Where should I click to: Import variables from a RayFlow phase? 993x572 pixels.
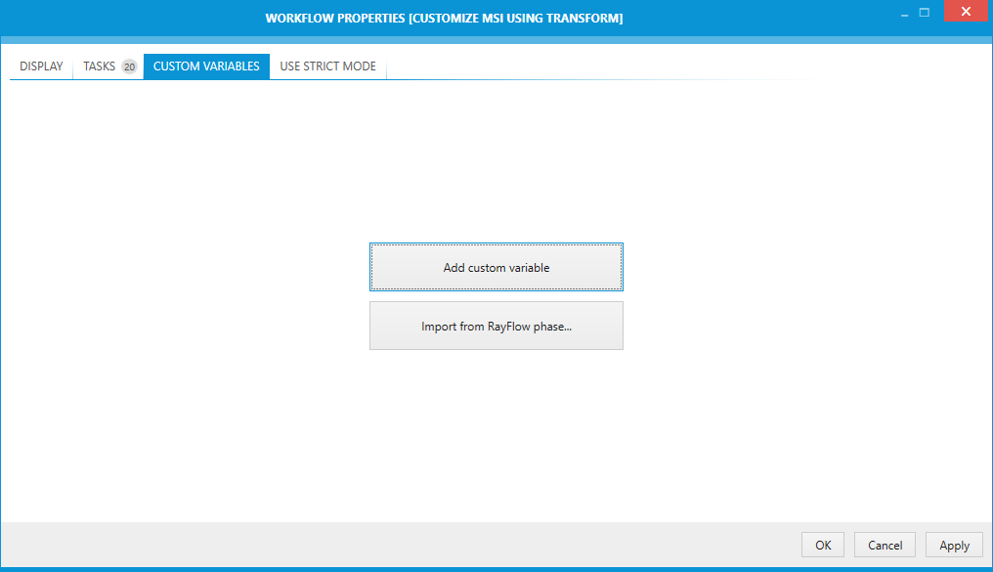coord(496,325)
